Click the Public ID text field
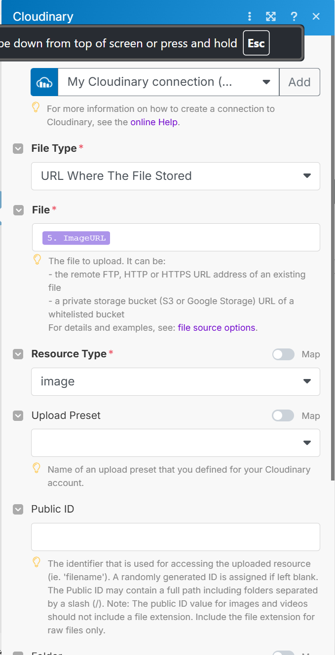Viewport: 335px width, 655px height. pyautogui.click(x=175, y=537)
